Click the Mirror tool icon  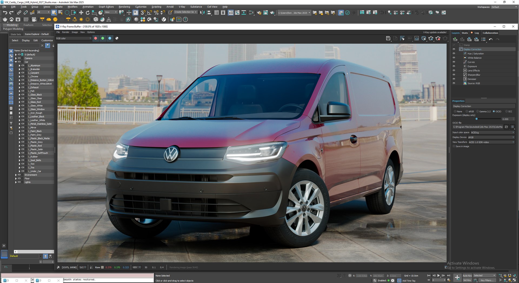tap(202, 12)
